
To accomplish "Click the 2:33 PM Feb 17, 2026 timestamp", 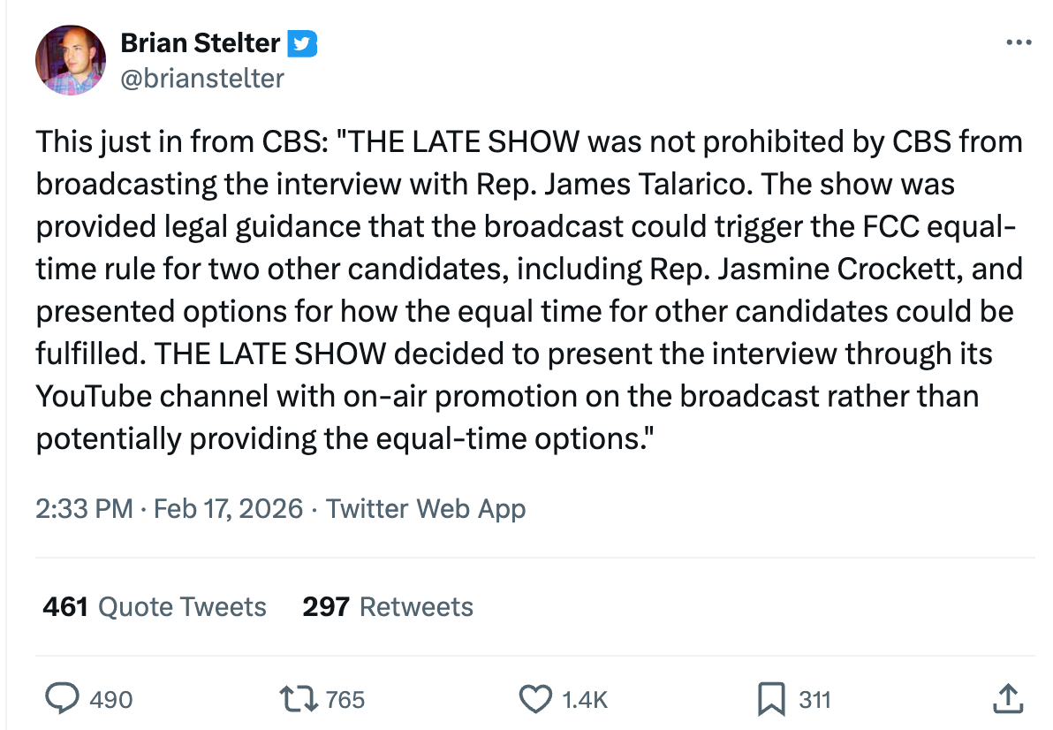I will tap(169, 509).
